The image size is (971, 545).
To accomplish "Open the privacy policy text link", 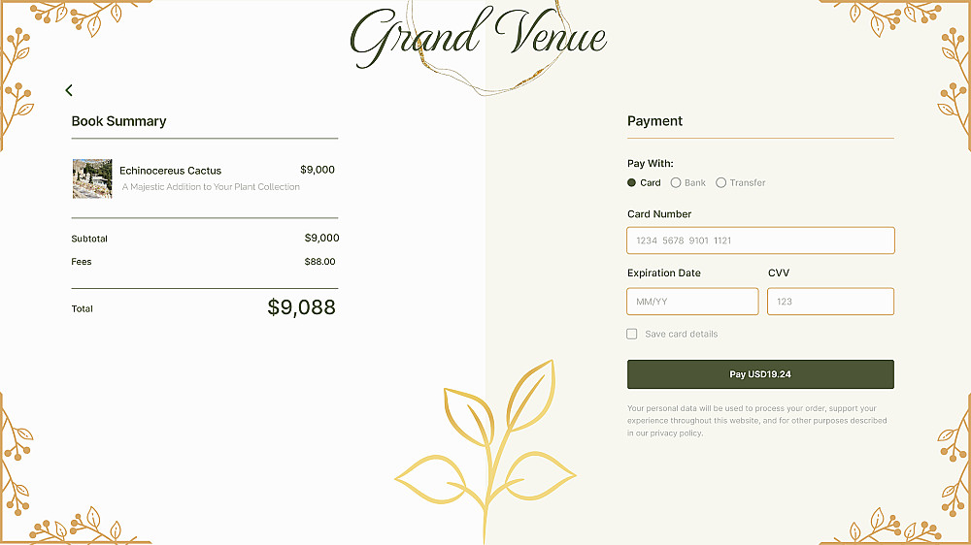I will coord(677,433).
